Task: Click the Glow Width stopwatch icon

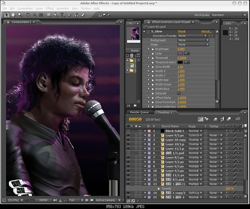Action: 152,67
